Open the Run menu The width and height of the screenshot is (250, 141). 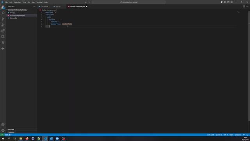(x=33, y=2)
